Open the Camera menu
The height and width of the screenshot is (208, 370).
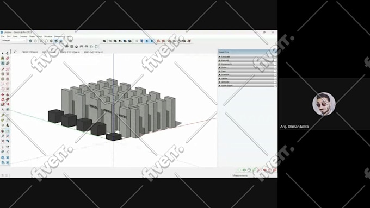23,36
